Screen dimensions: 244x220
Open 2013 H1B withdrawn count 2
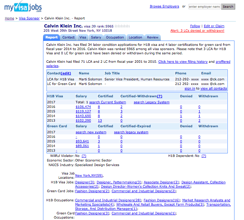point(199,121)
